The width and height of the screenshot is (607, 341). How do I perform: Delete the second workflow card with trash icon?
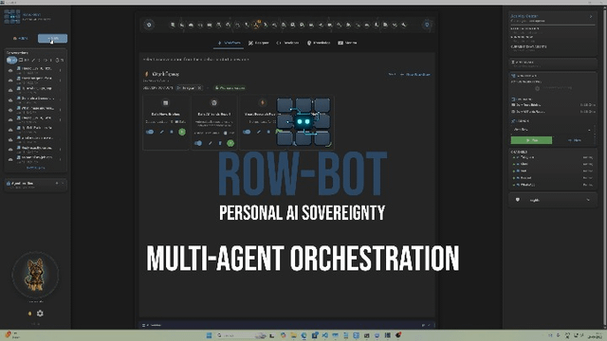coord(220,143)
